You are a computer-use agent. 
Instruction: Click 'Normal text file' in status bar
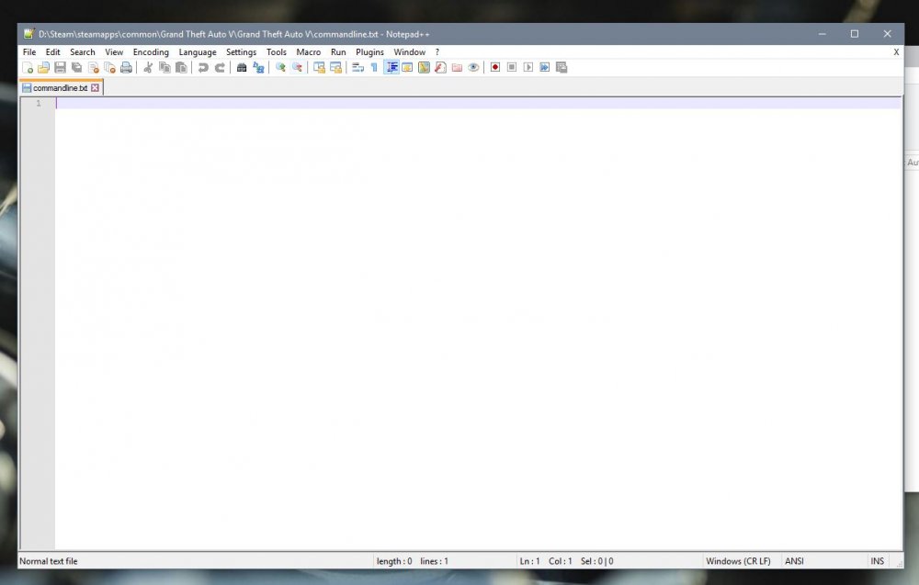click(48, 561)
